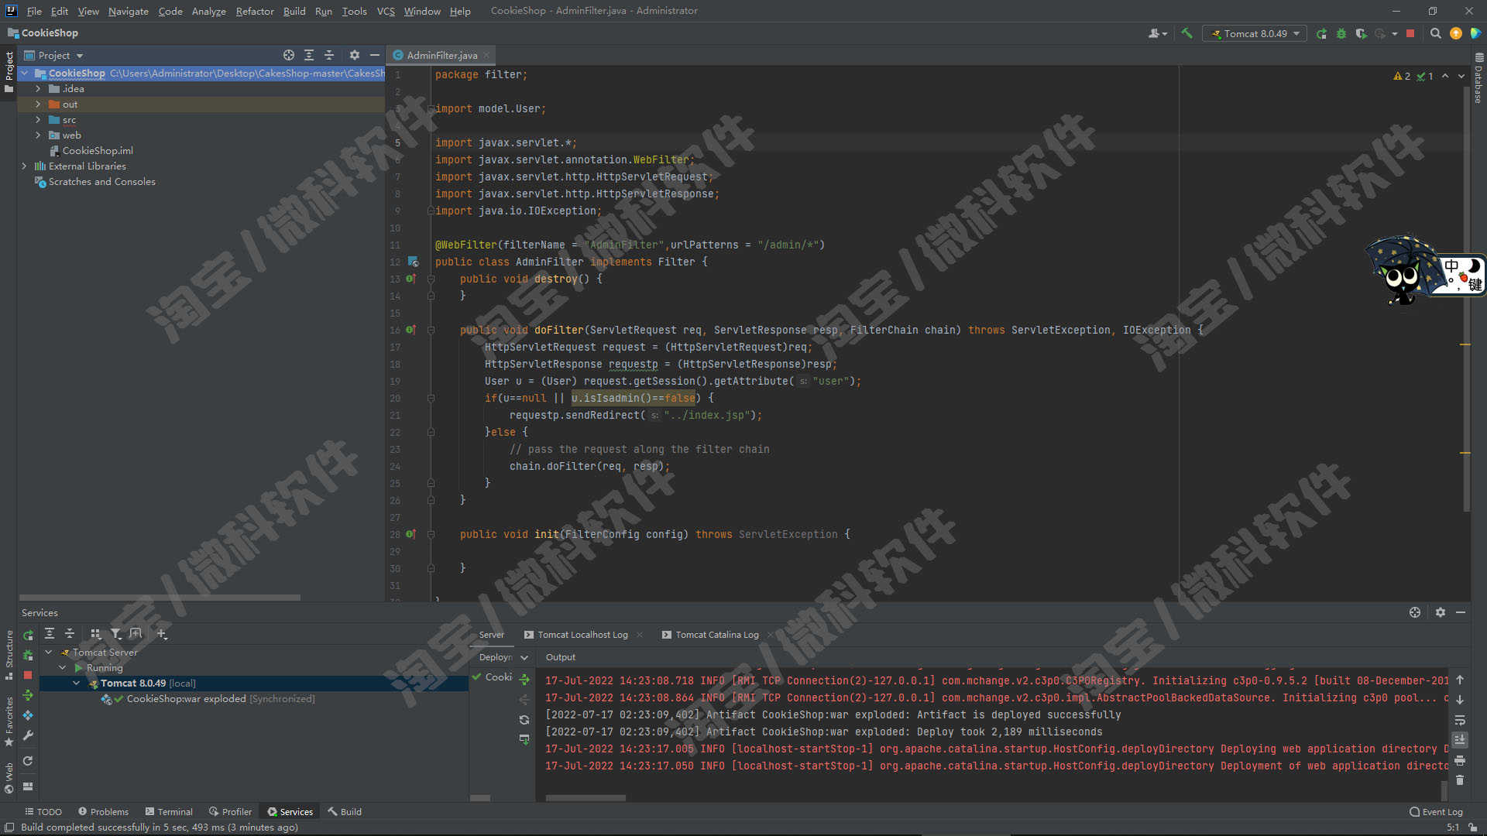Click the Refresh deployment status icon

click(x=524, y=720)
